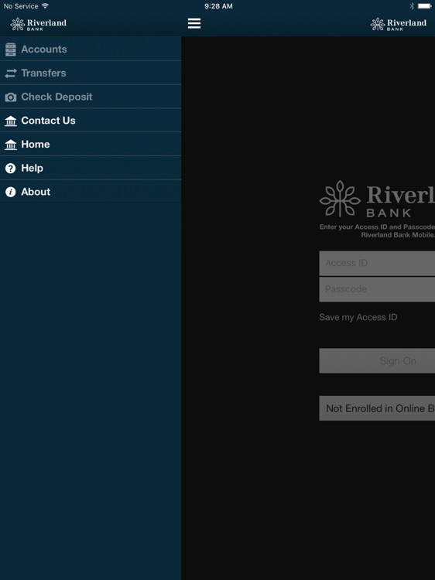435x580 pixels.
Task: Focus the Access ID input field
Action: [377, 264]
